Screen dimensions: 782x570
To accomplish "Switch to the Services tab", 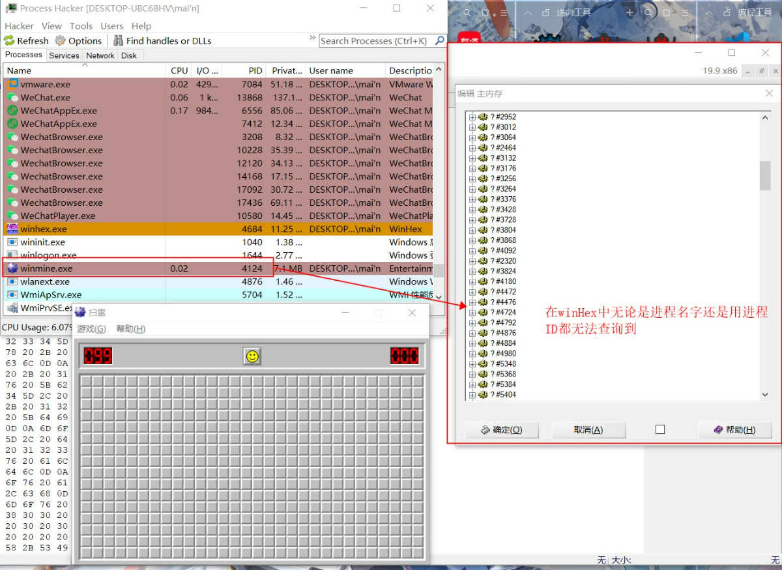I will pos(64,55).
